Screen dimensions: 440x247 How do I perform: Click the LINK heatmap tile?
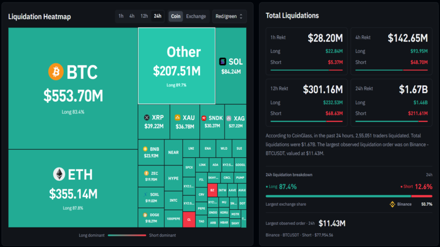(x=202, y=165)
